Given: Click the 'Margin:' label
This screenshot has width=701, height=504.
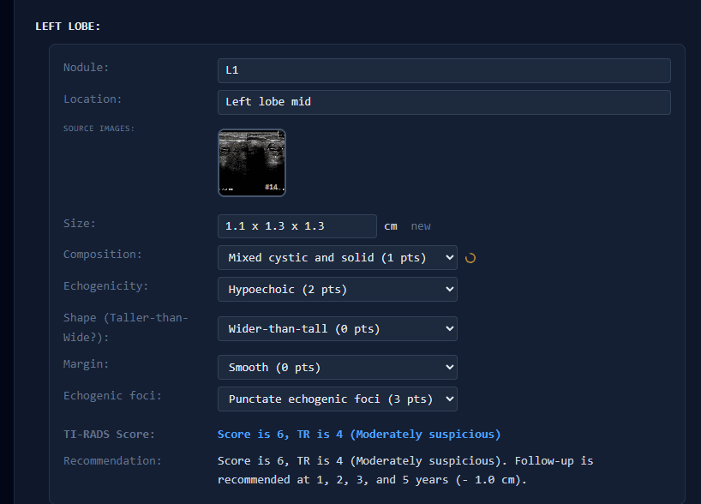Looking at the screenshot, I should tap(86, 364).
